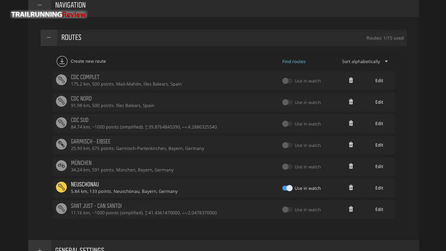Click the yellow Neuschonau route icon
The height and width of the screenshot is (251, 446).
pos(61,187)
